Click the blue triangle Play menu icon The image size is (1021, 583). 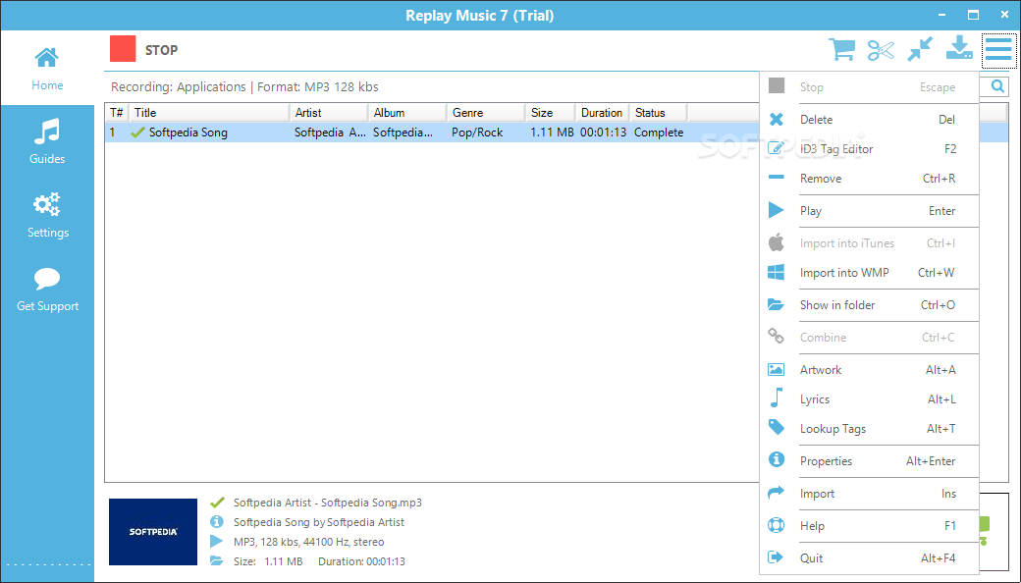[x=777, y=209]
